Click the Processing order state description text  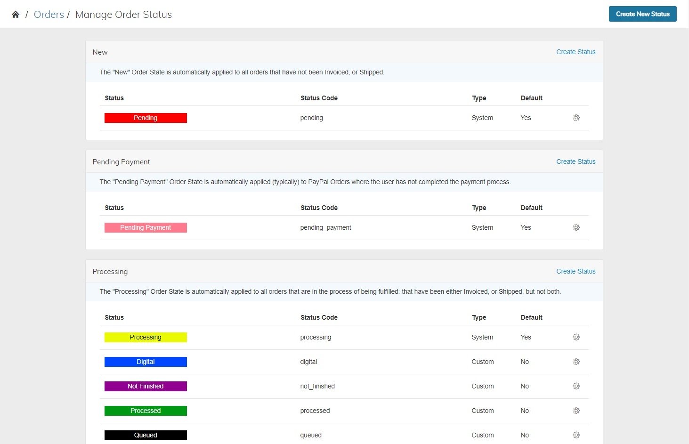coord(330,291)
